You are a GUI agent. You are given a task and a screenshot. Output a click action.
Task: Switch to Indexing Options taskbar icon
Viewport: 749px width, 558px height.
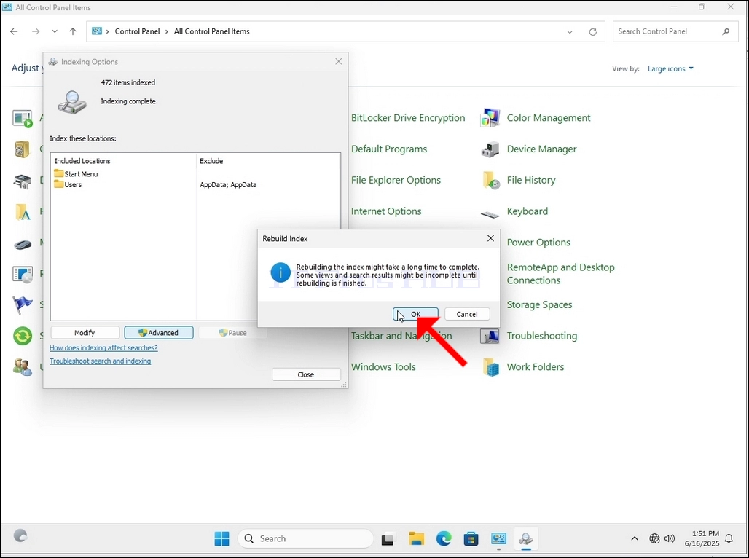[x=526, y=539]
